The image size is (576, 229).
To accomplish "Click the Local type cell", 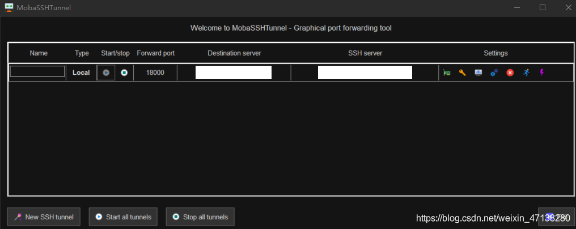I will coord(81,73).
